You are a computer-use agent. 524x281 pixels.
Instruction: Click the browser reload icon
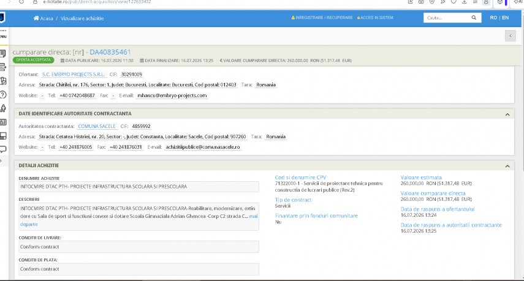21,2
